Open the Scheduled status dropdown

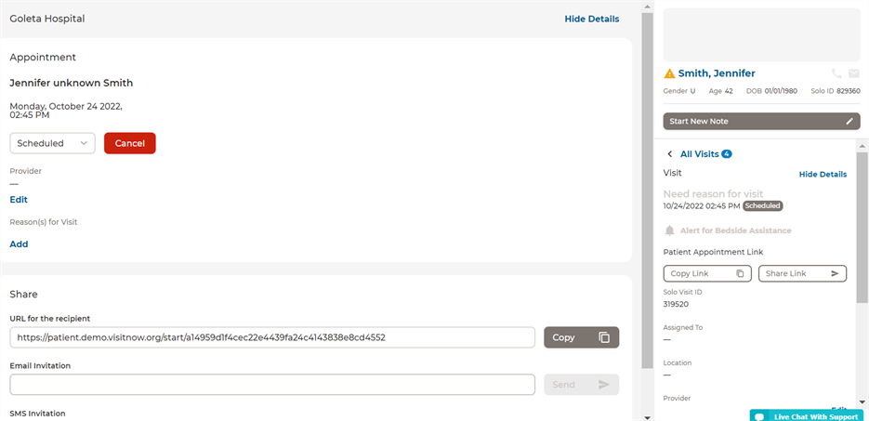coord(52,143)
